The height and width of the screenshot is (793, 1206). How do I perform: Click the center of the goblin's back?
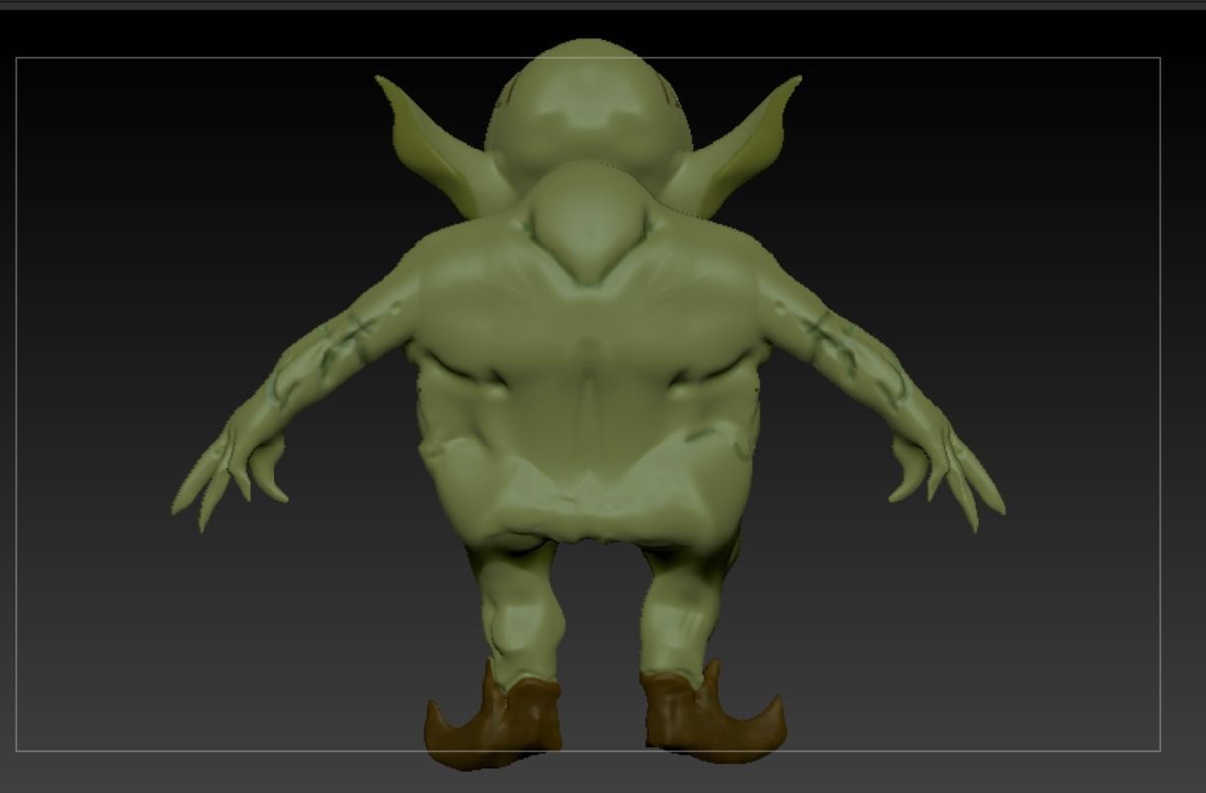pos(589,366)
